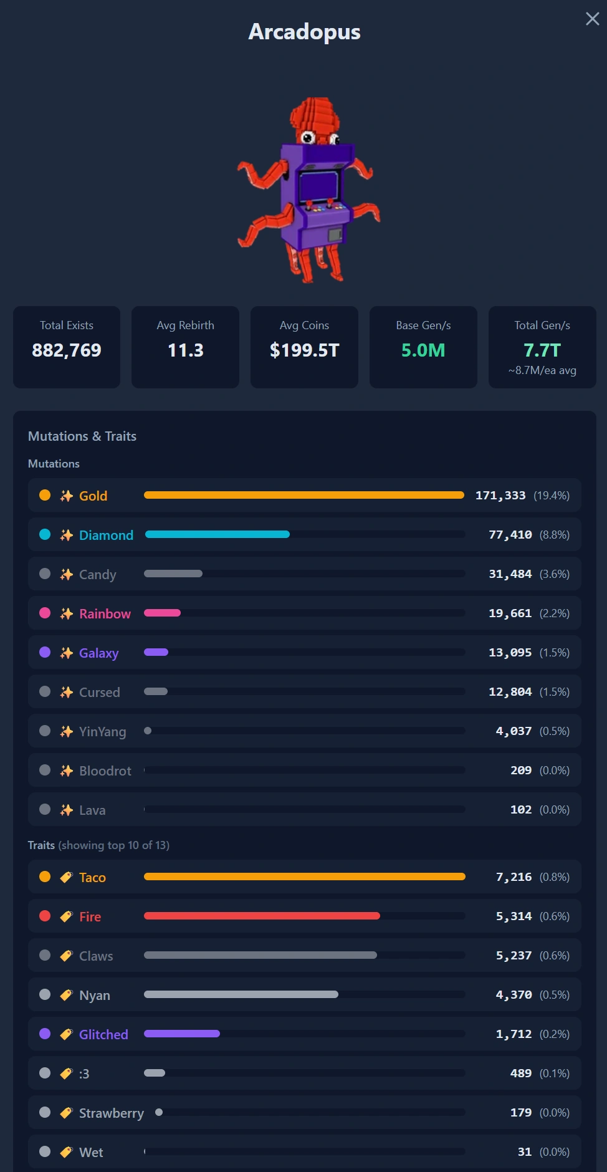Click the Total Gen/s stat card
Image resolution: width=607 pixels, height=1172 pixels.
(542, 347)
